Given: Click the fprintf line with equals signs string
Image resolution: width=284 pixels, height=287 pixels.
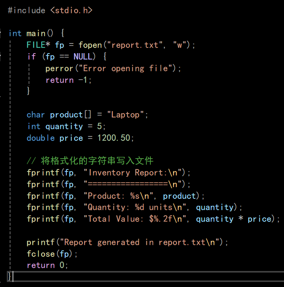Looking at the screenshot, I should point(109,184).
